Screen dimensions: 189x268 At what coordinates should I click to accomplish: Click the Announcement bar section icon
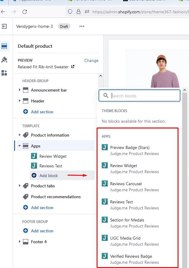point(26,90)
